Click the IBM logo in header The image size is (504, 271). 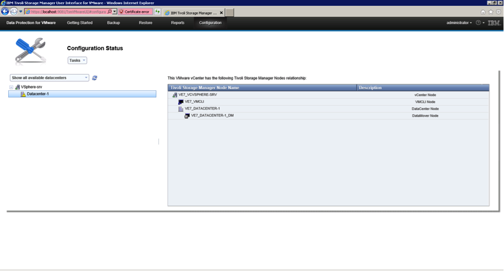click(494, 23)
